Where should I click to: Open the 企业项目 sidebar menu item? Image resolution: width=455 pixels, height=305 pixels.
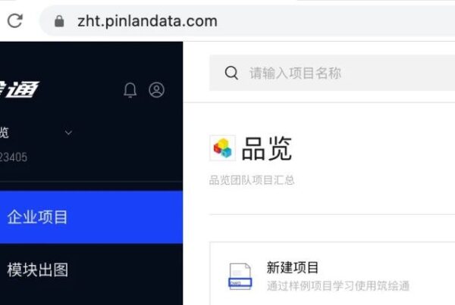[91, 217]
